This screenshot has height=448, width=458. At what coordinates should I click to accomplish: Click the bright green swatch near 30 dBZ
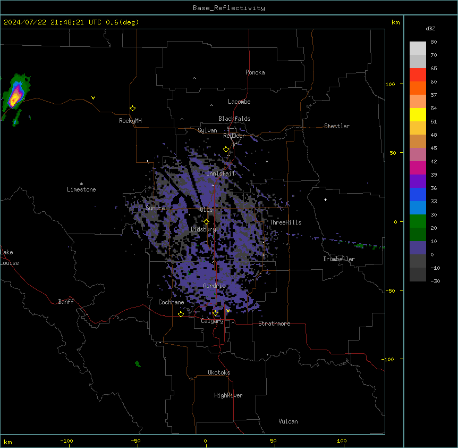(x=418, y=221)
